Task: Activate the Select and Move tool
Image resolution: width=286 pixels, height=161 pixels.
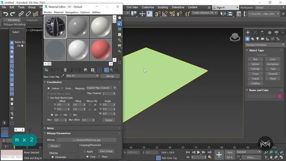Action: (x=142, y=14)
